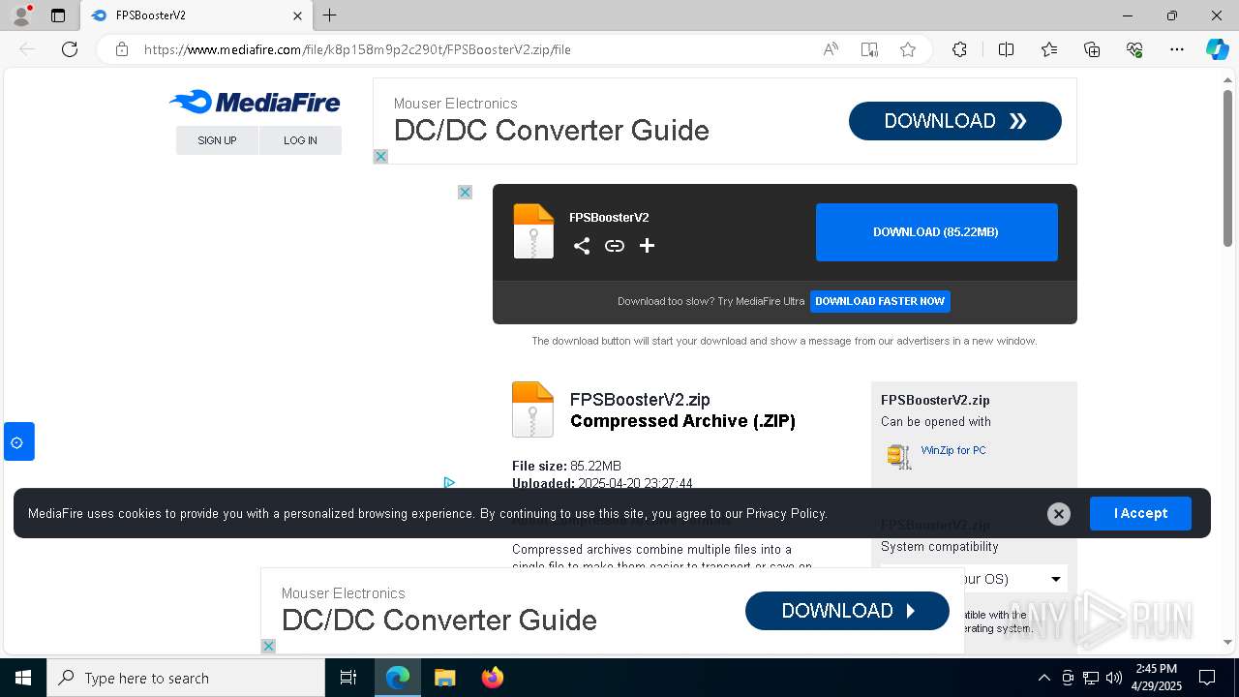The image size is (1239, 697).
Task: Open Copilot icon in Edge toolbar
Action: coord(1217,49)
